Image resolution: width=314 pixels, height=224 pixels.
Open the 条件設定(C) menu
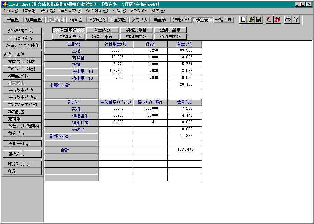(97, 11)
